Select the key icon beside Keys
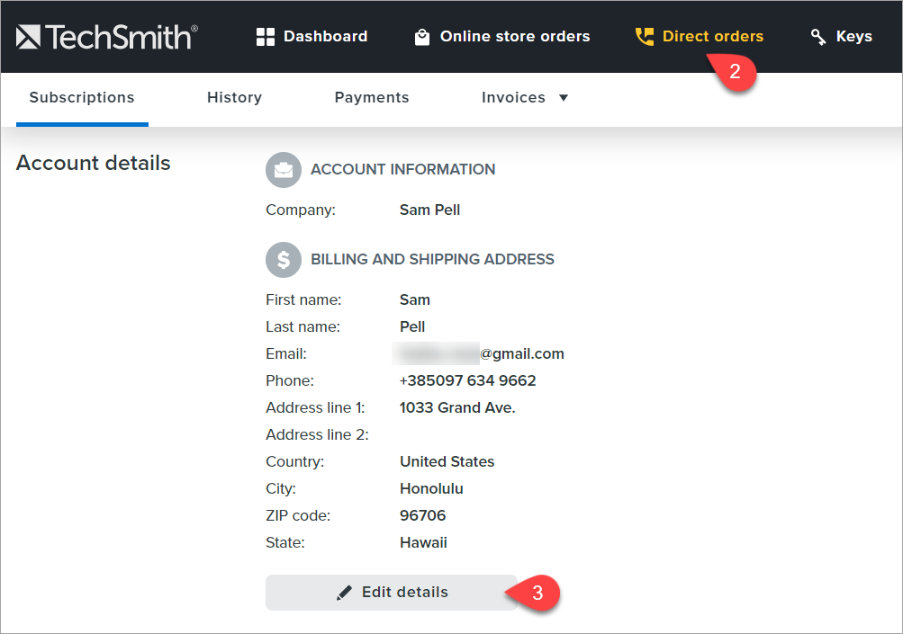This screenshot has height=634, width=903. pyautogui.click(x=817, y=36)
